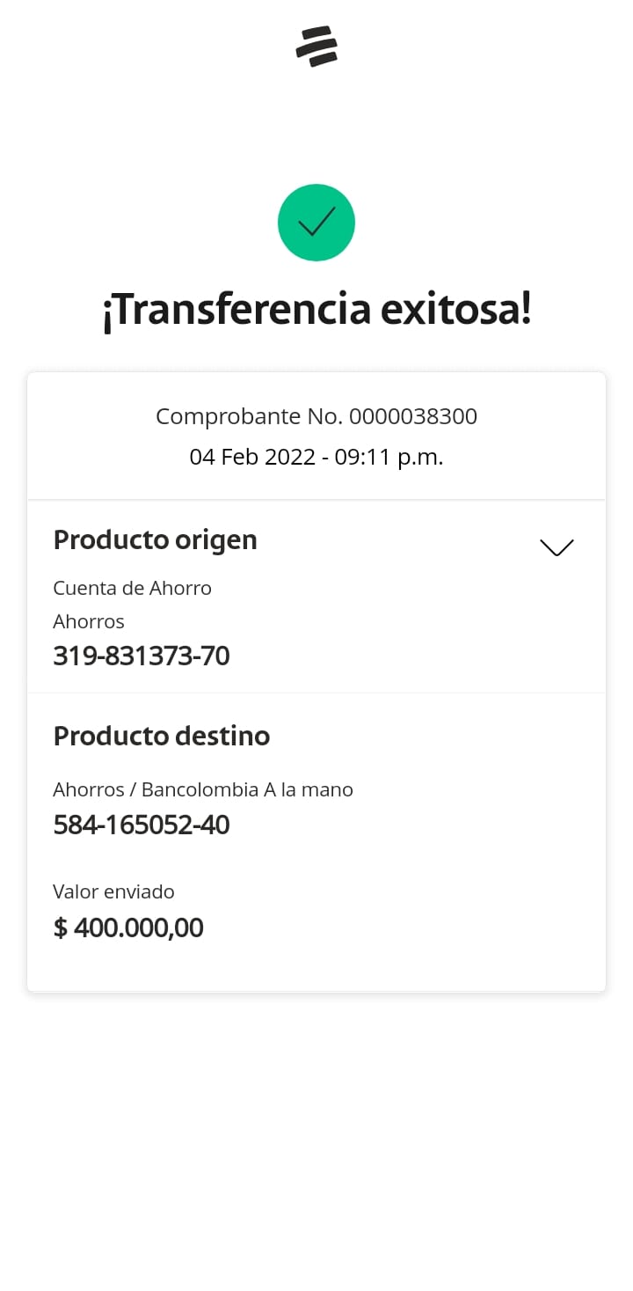The height and width of the screenshot is (1291, 633).
Task: Tap the green success checkmark icon
Action: point(316,223)
